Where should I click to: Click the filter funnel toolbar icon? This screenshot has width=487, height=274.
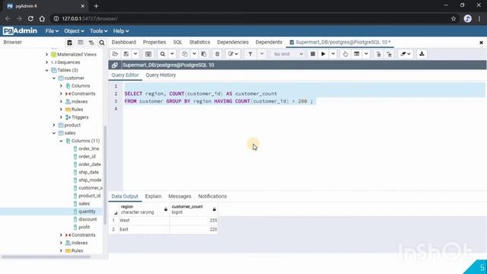coord(250,54)
